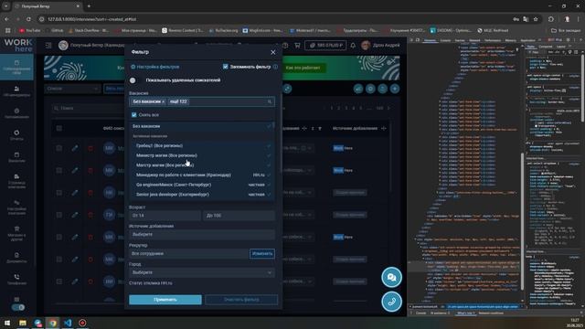
Task: Reload the page with browser refresh button
Action: (x=28, y=19)
